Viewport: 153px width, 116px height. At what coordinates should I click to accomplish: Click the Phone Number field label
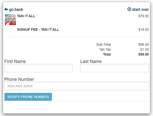19,79
